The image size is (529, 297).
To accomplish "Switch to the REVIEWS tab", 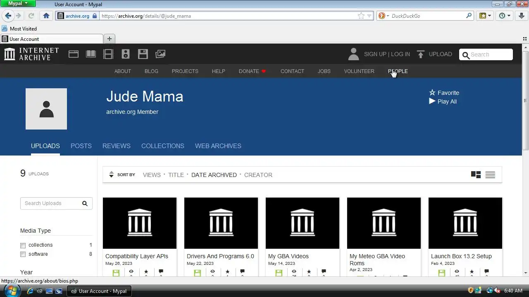I will [117, 146].
